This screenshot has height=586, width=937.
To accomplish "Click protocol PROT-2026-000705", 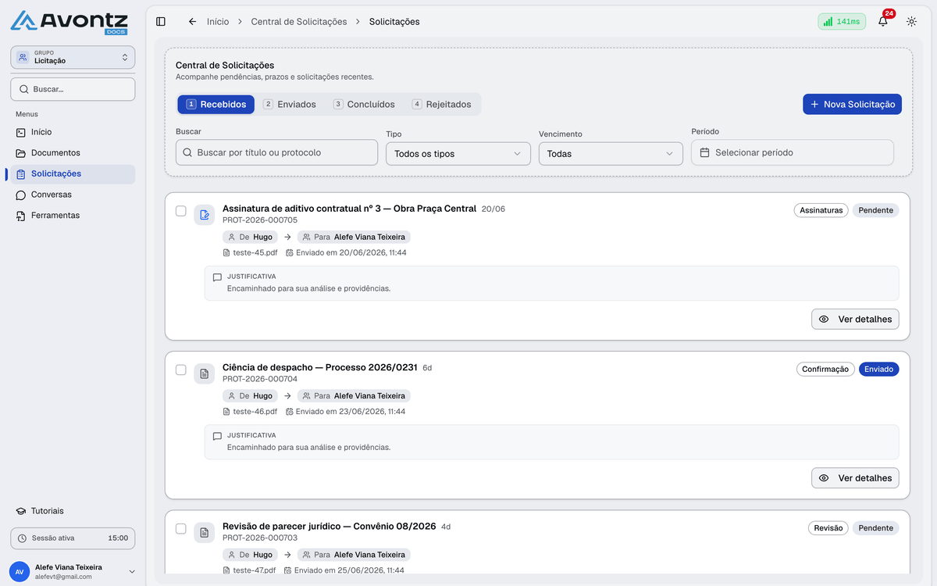I will point(260,220).
